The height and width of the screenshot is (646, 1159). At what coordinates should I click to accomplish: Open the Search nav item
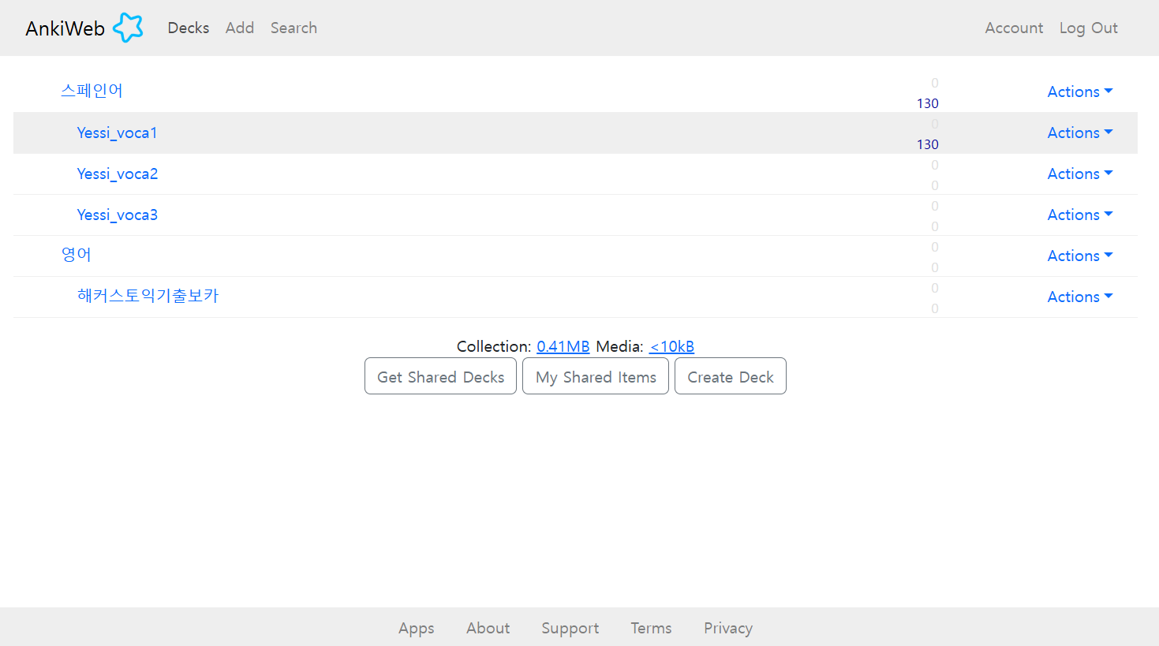tap(293, 28)
